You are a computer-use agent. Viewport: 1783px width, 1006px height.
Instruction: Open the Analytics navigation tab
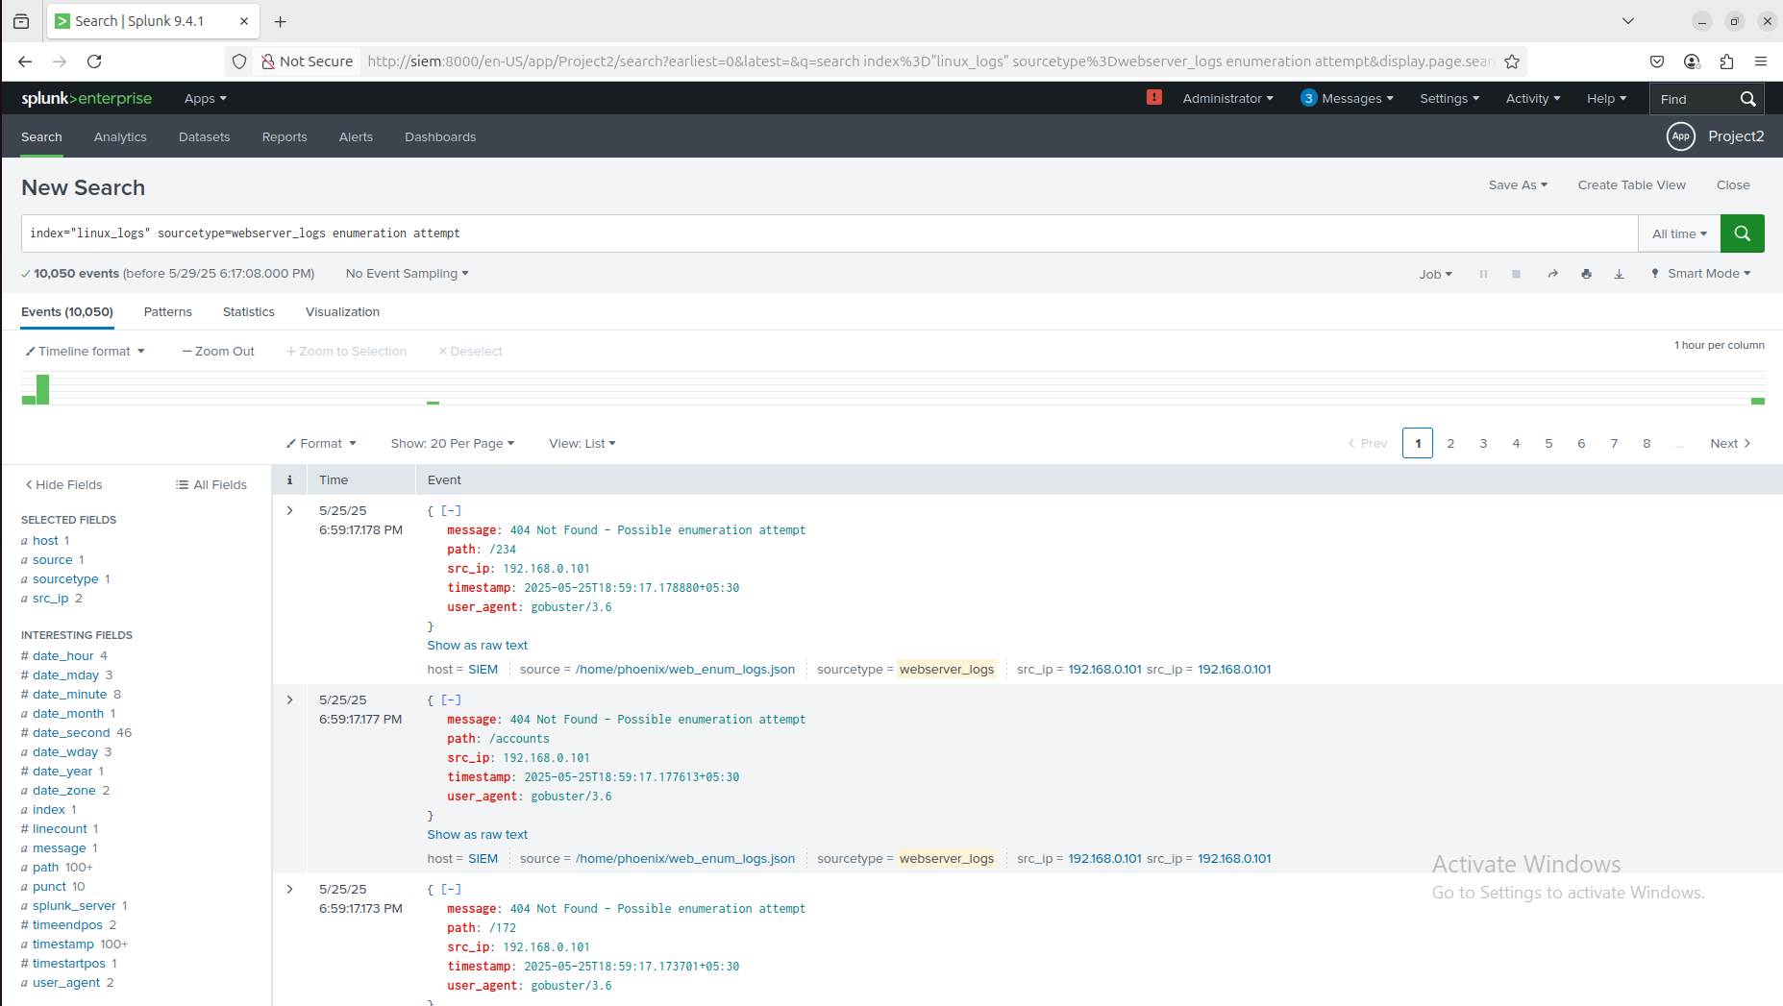click(x=120, y=137)
